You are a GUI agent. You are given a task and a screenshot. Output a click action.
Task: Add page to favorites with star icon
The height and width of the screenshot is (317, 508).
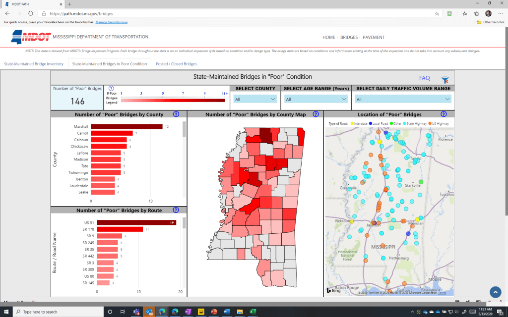point(437,14)
